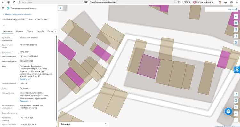Click Спросить Алису AI button
This screenshot has height=127, width=240.
pos(203,2)
